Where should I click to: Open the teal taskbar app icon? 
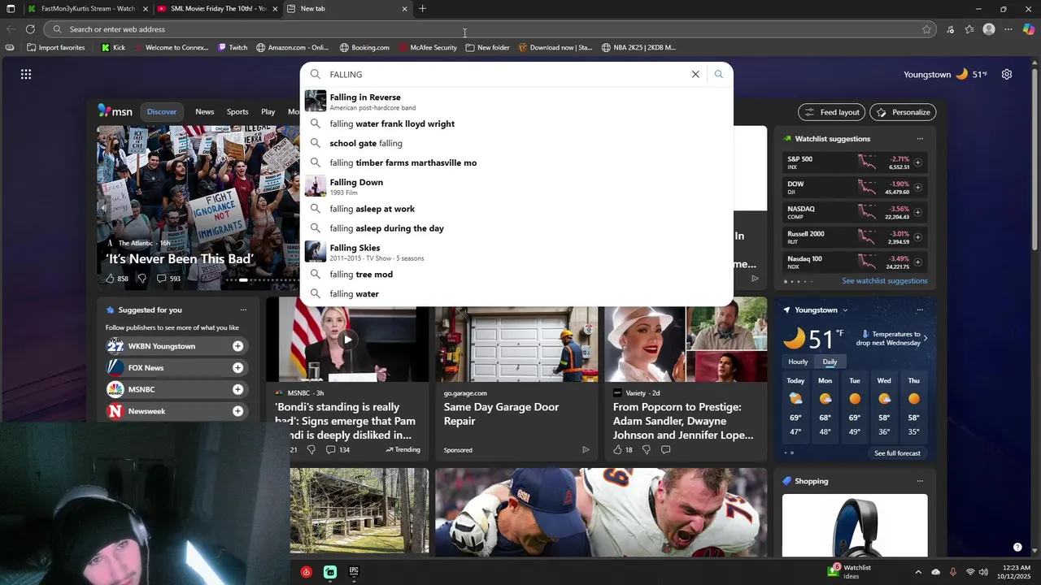click(x=330, y=572)
